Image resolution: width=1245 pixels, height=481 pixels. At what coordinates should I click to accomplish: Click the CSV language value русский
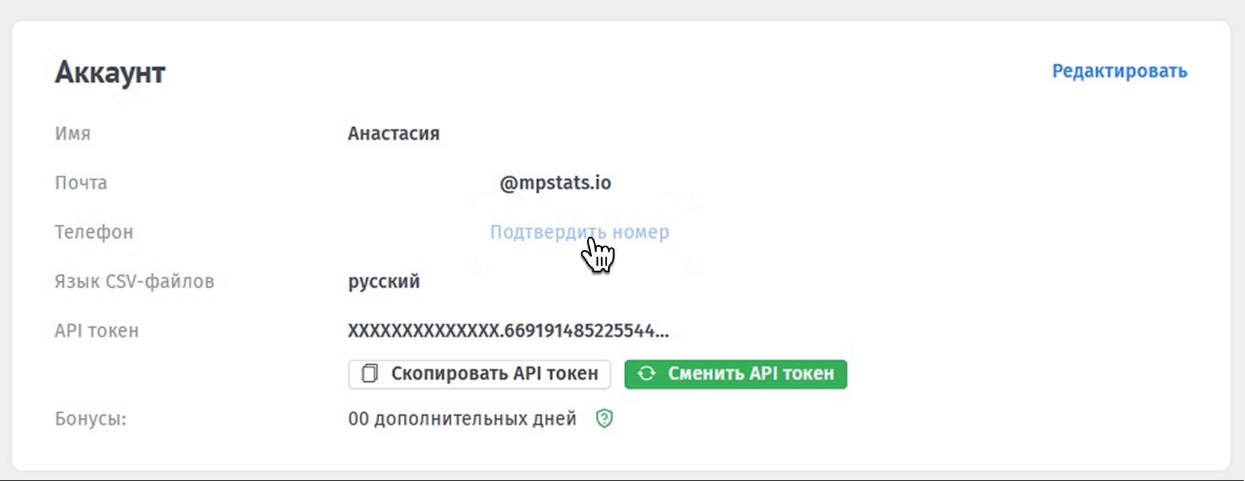tap(384, 281)
